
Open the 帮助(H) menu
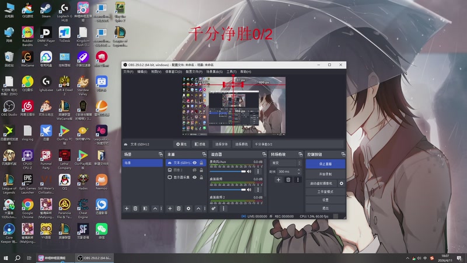[x=246, y=71]
